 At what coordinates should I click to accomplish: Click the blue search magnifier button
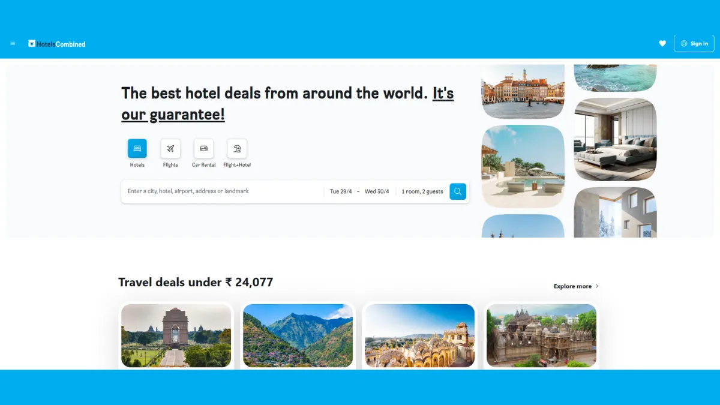coord(458,191)
